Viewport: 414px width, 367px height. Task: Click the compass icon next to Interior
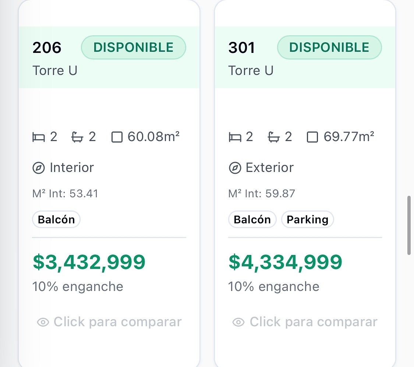[39, 168]
